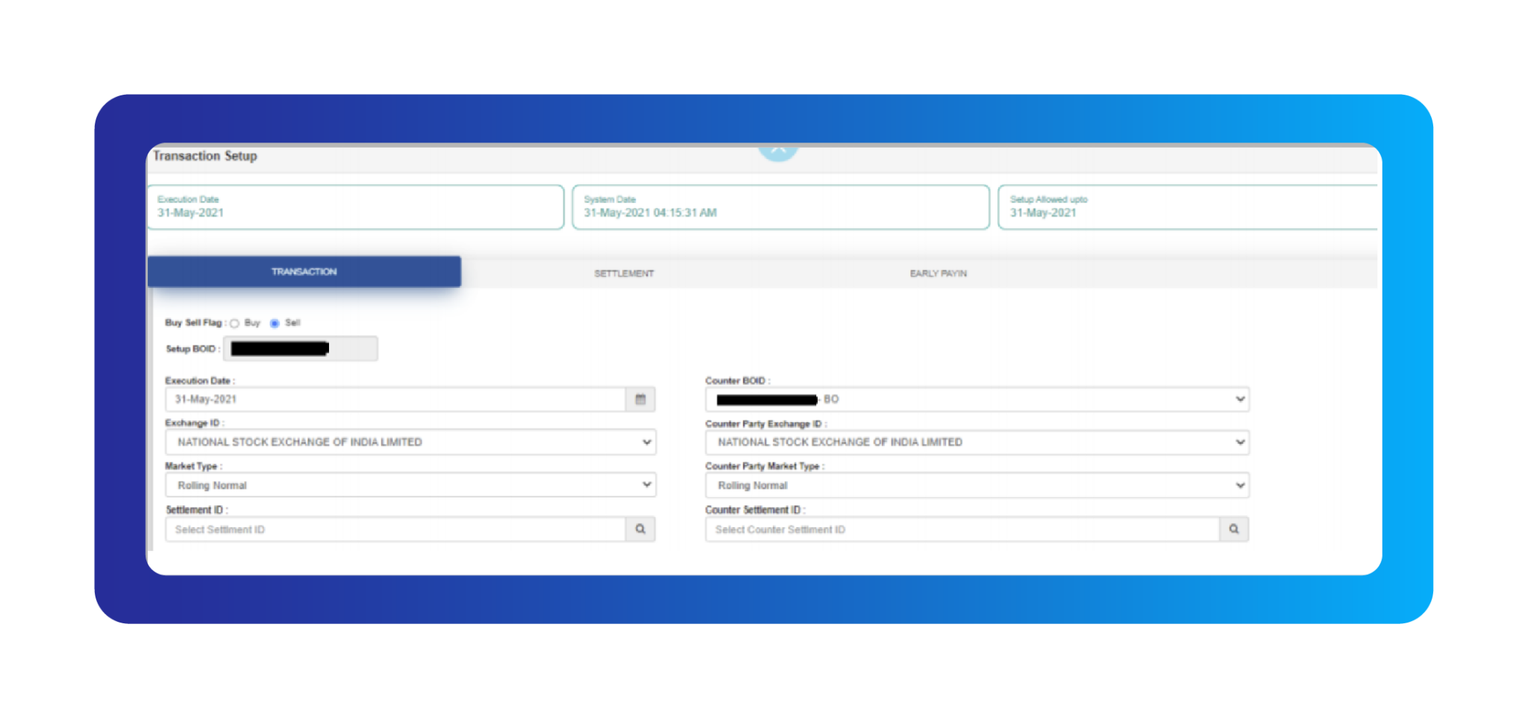This screenshot has width=1528, height=718.
Task: Switch to the Settlement tab
Action: [624, 274]
